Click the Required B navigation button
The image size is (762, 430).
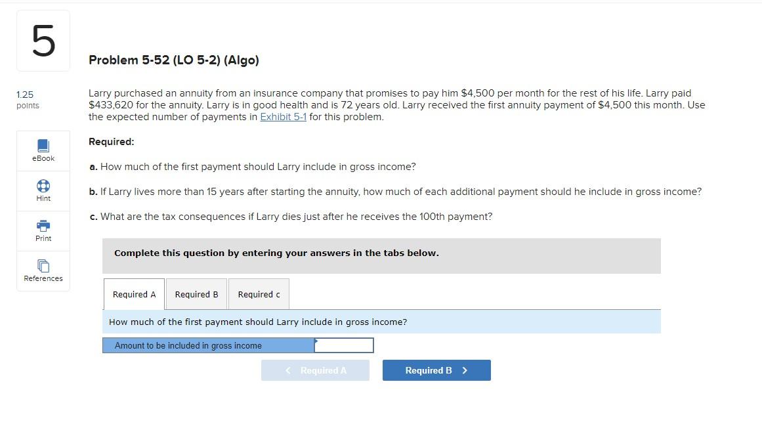click(436, 370)
